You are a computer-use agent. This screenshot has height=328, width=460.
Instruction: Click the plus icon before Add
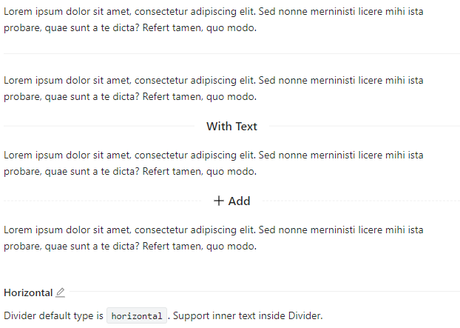[x=219, y=201]
